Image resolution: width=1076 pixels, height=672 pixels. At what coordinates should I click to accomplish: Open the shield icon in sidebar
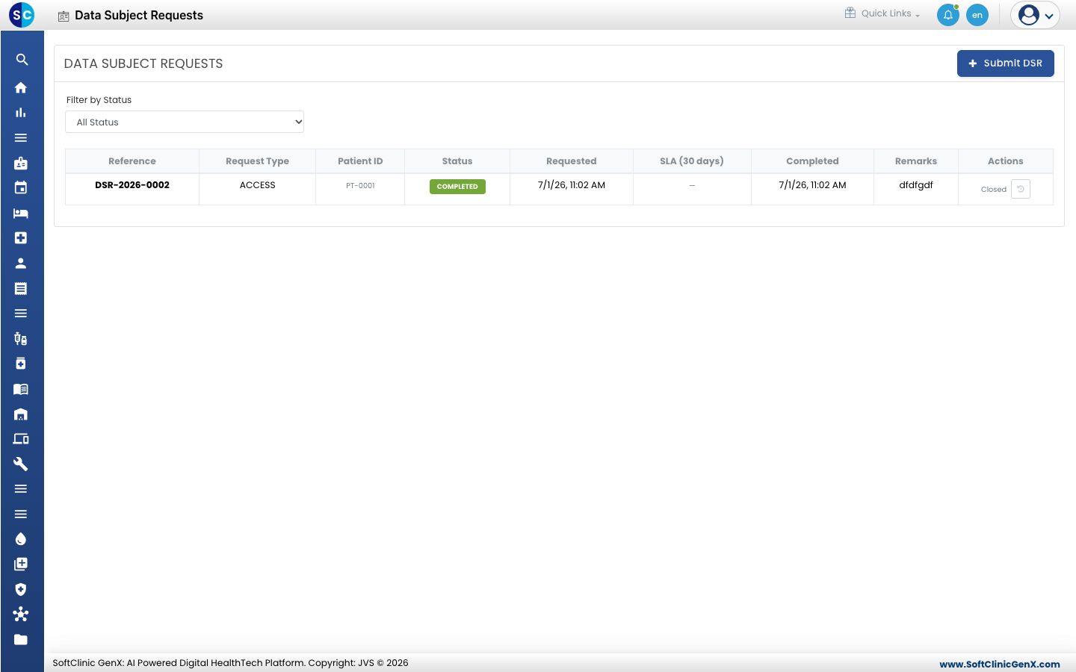pos(21,589)
